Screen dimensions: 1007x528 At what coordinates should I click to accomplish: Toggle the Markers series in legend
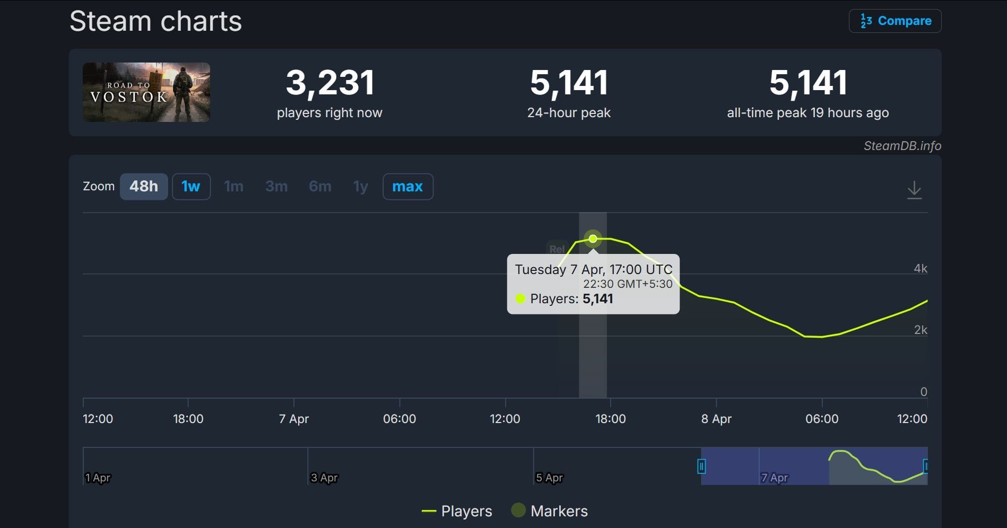(x=550, y=511)
